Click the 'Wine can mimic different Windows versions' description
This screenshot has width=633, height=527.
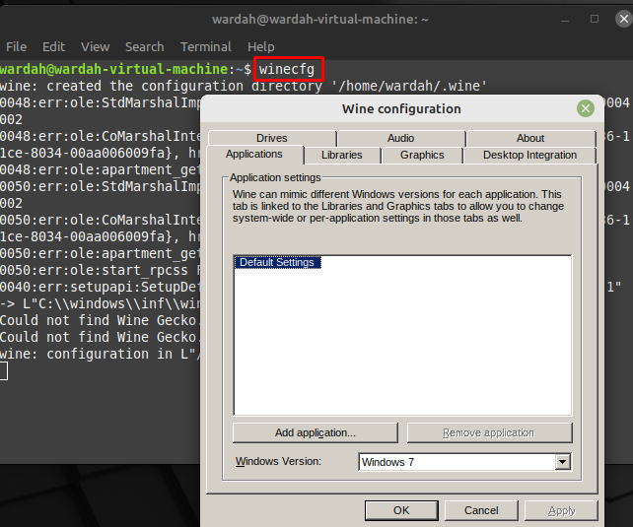click(398, 206)
